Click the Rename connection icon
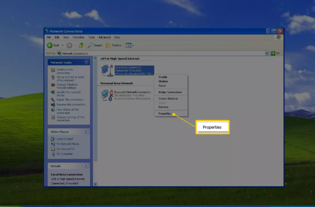Image resolution: width=315 pixels, height=207 pixels. click(x=53, y=104)
